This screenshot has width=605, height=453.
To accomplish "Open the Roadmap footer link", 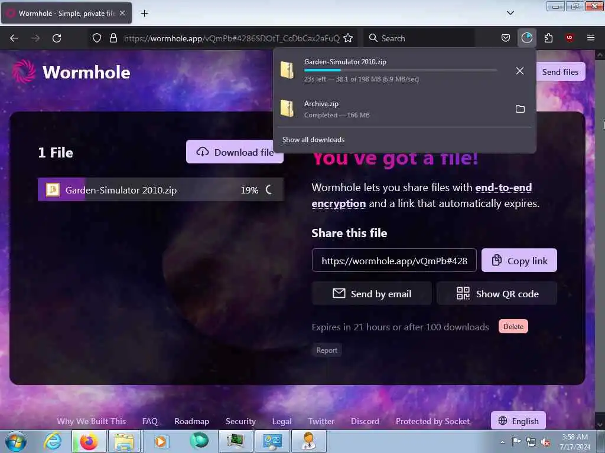I will (192, 421).
